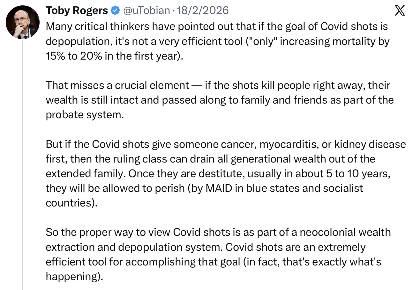The width and height of the screenshot is (412, 290).
Task: Open the @uTobian handle link
Action: (146, 11)
